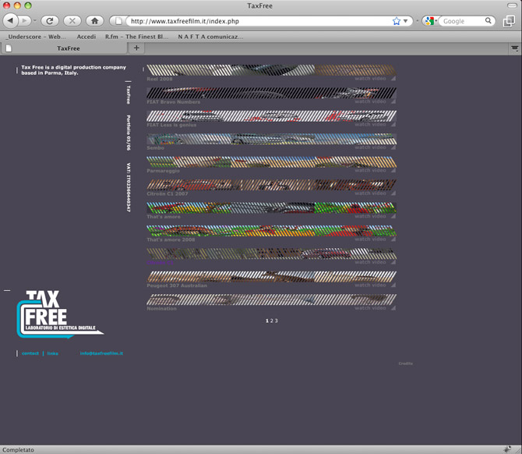Click the VAT number vertical text

point(129,187)
